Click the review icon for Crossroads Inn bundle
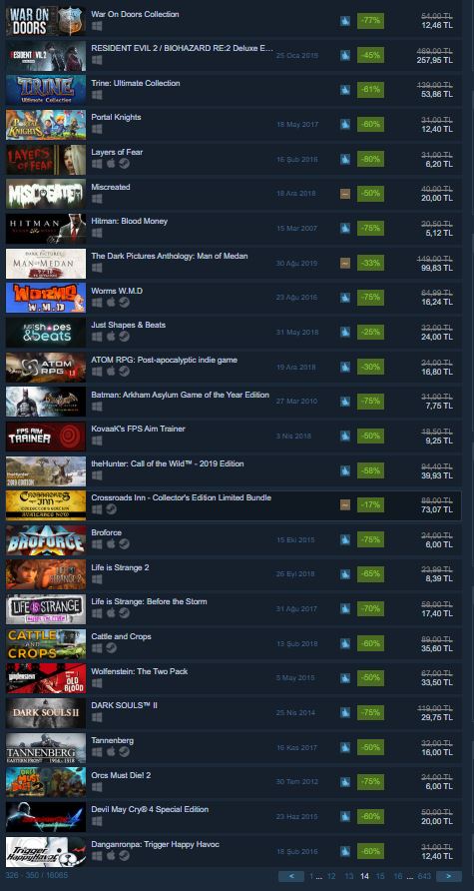This screenshot has height=891, width=474. (345, 505)
